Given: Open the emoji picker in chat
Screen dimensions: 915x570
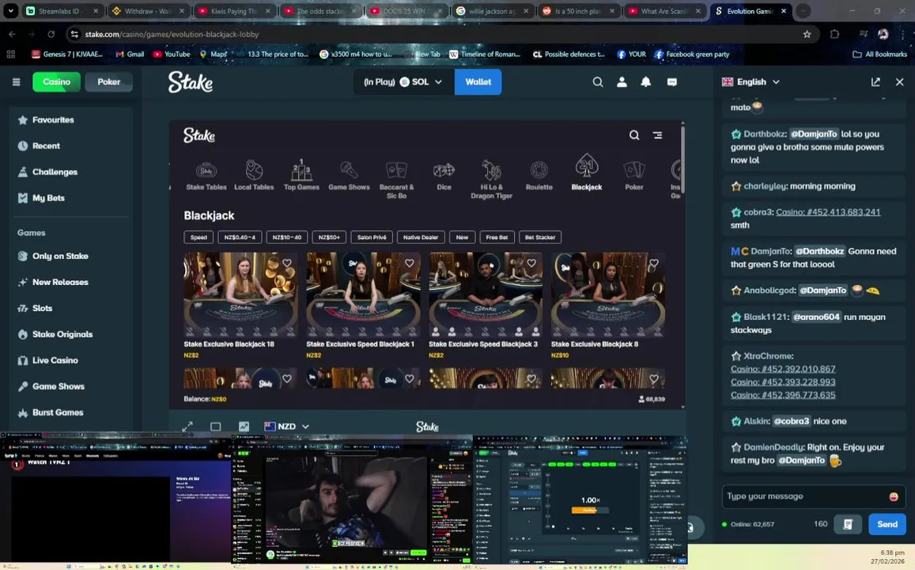Looking at the screenshot, I should (894, 496).
